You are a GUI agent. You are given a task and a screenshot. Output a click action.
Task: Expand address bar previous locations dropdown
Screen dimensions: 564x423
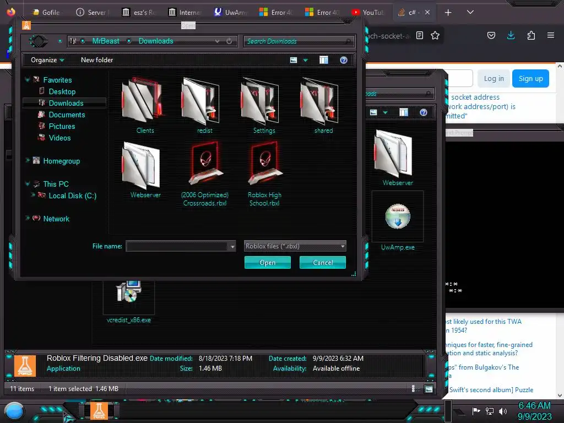[x=217, y=41]
